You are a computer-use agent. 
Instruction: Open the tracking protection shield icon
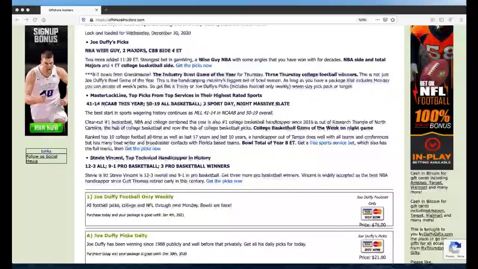click(83, 20)
